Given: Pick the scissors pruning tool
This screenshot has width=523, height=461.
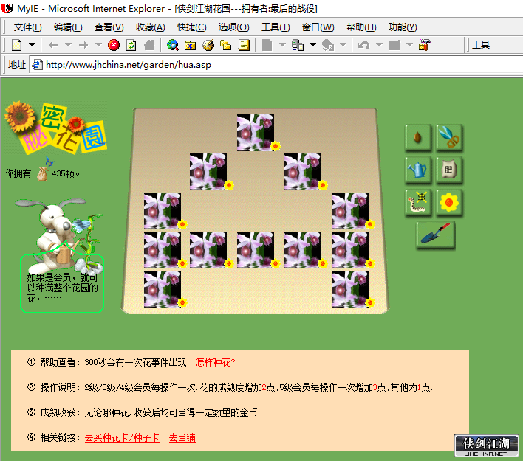Looking at the screenshot, I should click(x=449, y=137).
